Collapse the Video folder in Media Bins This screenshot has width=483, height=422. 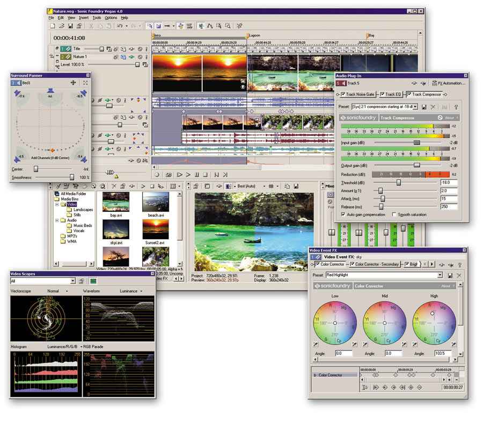[x=57, y=205]
